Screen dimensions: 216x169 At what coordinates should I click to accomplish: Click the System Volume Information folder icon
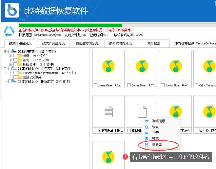(19, 73)
